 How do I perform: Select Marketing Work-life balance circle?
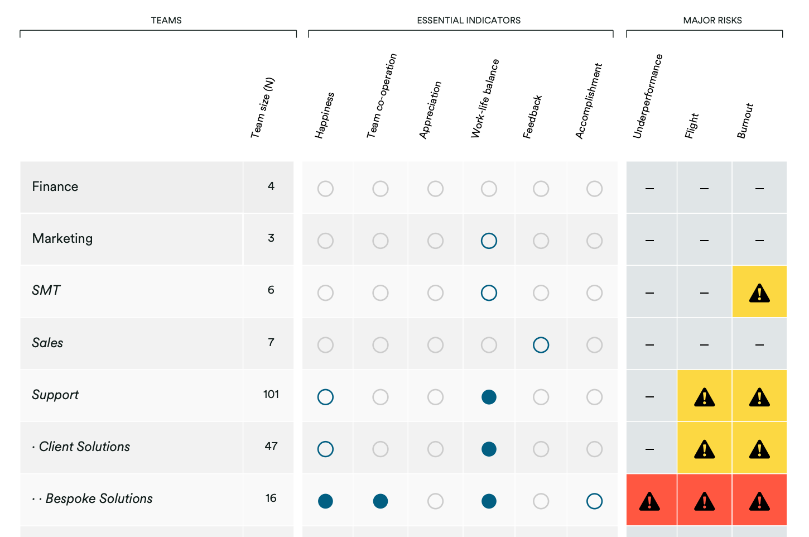click(489, 241)
